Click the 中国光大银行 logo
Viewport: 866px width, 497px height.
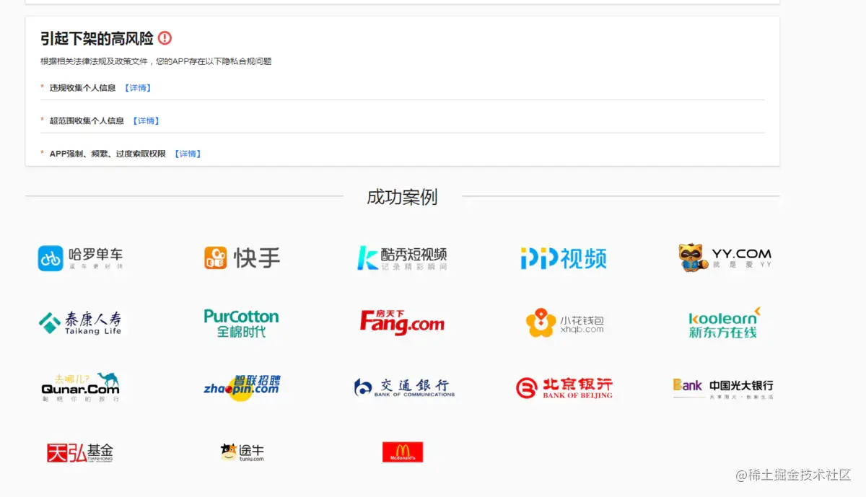(723, 388)
